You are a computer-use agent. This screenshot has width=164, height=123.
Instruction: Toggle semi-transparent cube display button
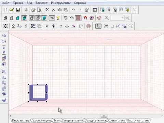point(38,18)
